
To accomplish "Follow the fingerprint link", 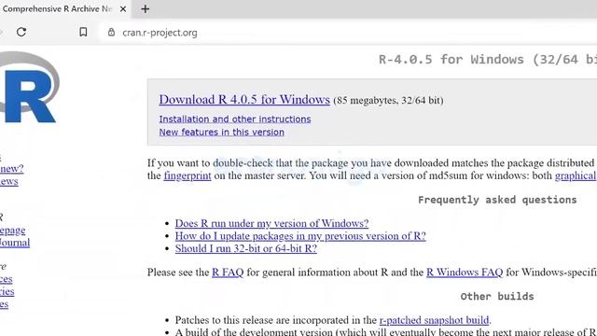I will [x=187, y=175].
